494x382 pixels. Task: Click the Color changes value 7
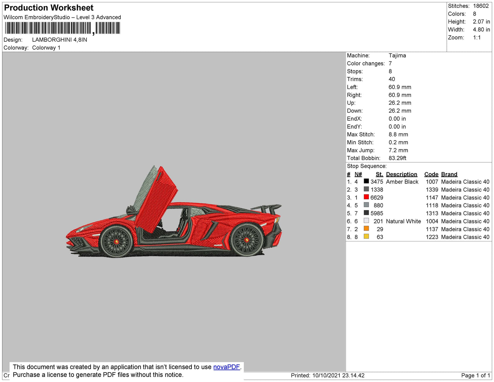coord(390,63)
